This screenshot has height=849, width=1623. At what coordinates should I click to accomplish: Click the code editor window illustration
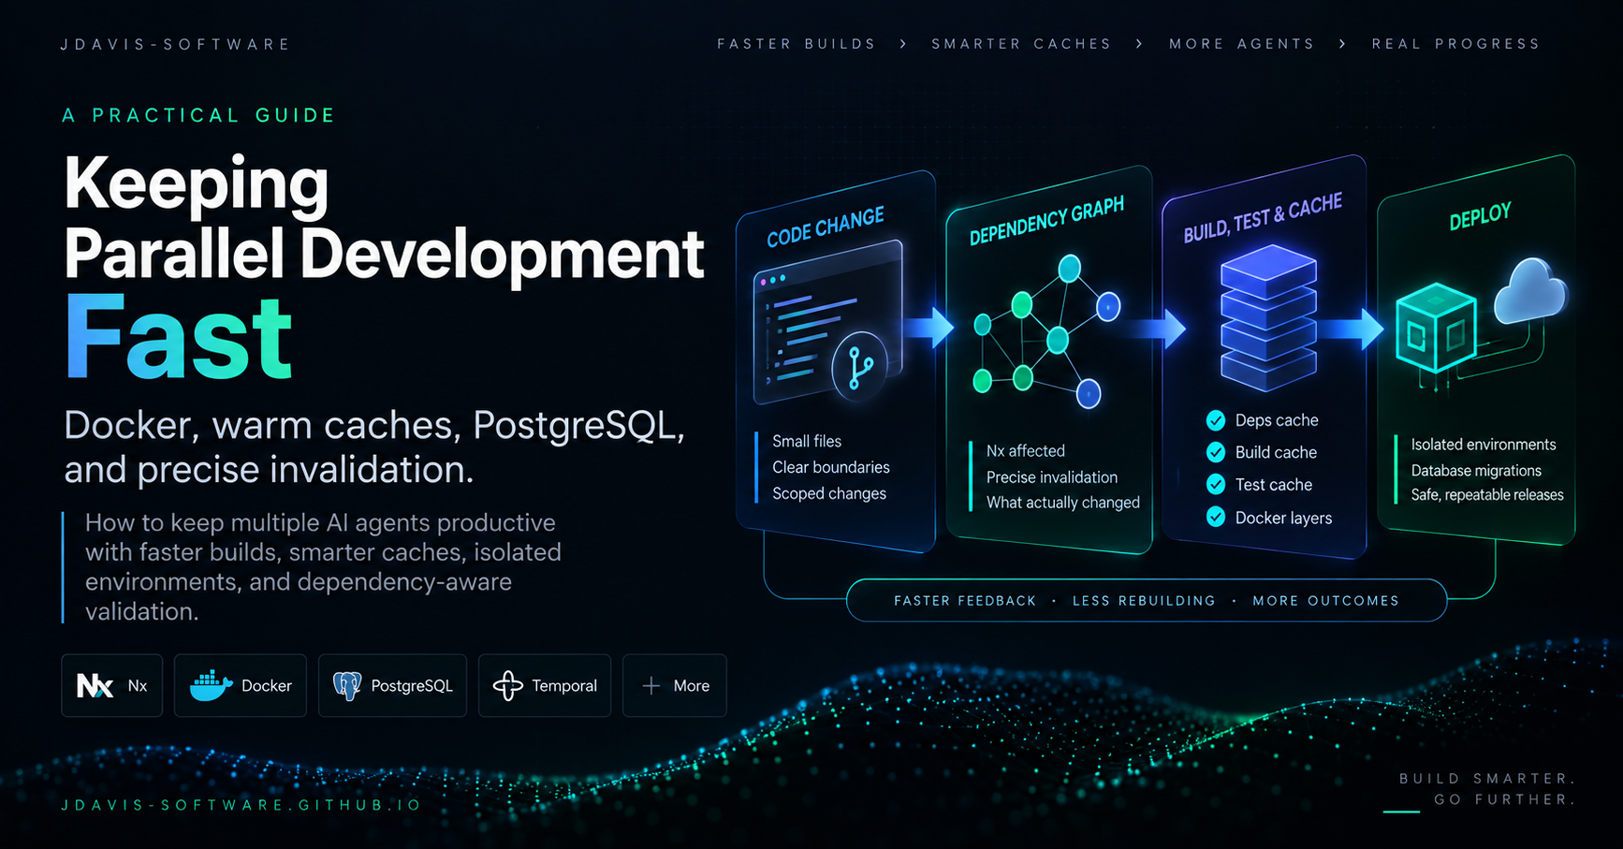tap(827, 321)
